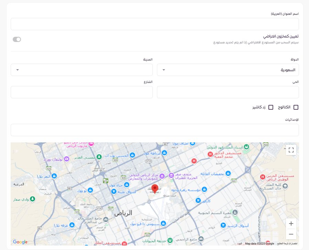
Task: Zoom out on the map
Action: (x=291, y=234)
